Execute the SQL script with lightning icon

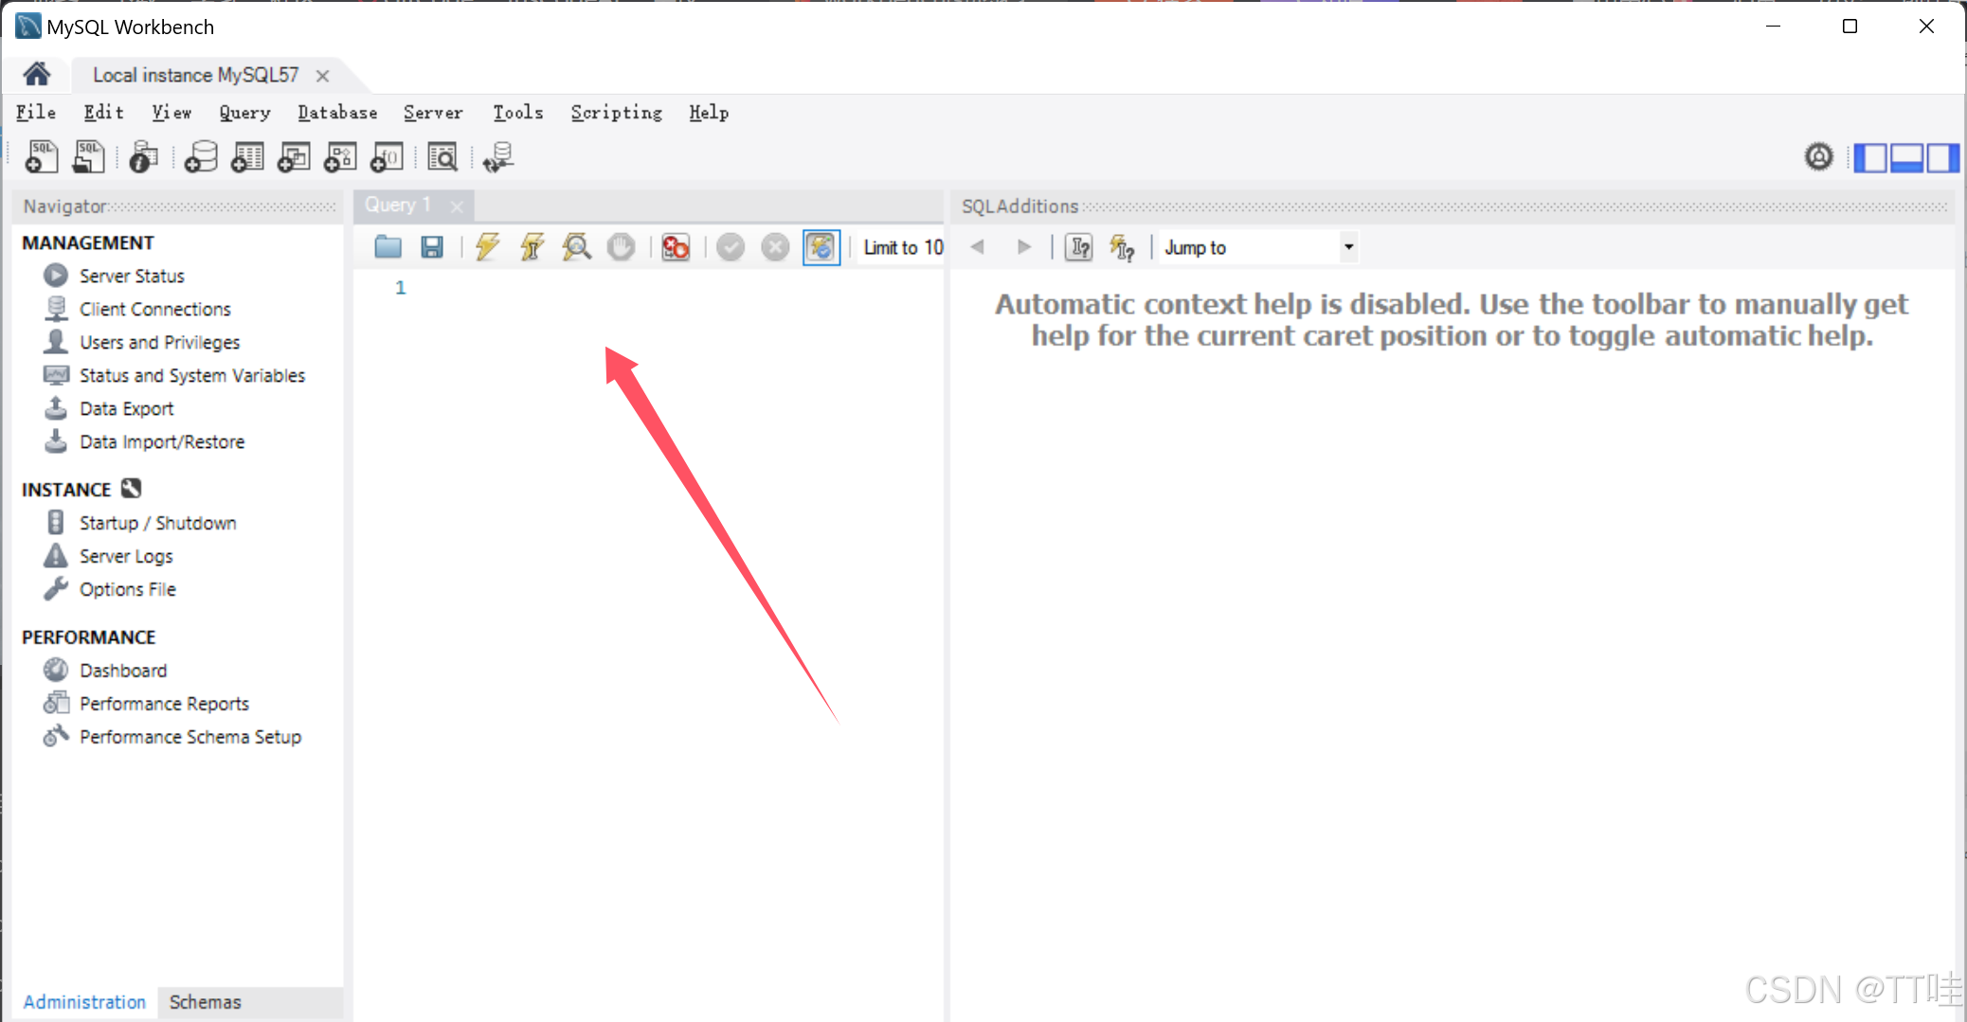point(487,247)
